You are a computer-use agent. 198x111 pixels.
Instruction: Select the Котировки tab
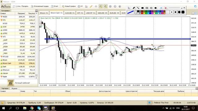tap(6, 11)
